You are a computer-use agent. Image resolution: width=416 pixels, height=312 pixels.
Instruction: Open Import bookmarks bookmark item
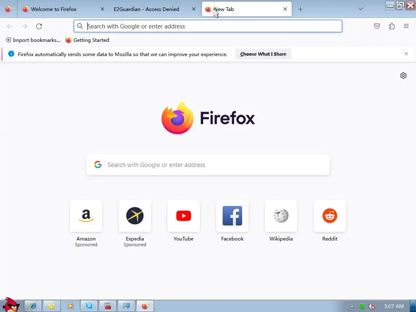(x=33, y=40)
